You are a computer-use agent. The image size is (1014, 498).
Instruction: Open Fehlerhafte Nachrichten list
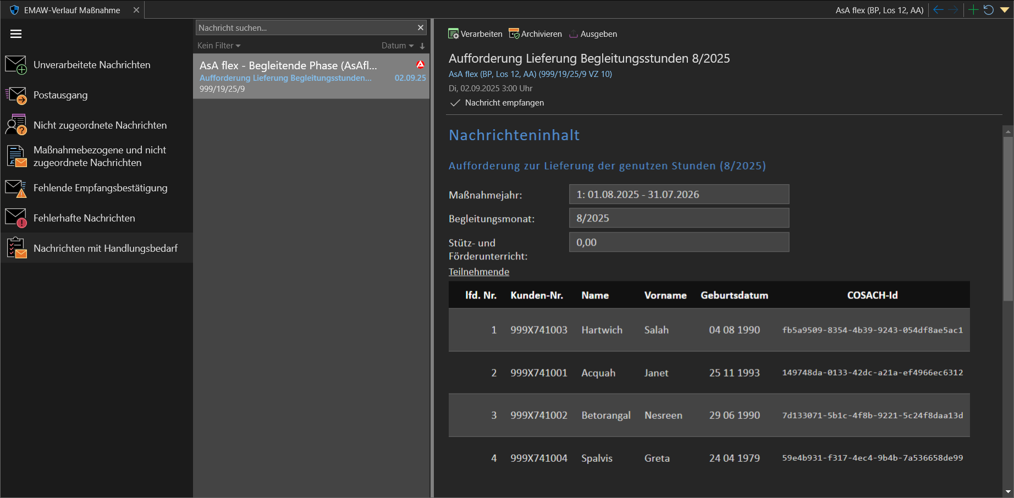(x=97, y=218)
